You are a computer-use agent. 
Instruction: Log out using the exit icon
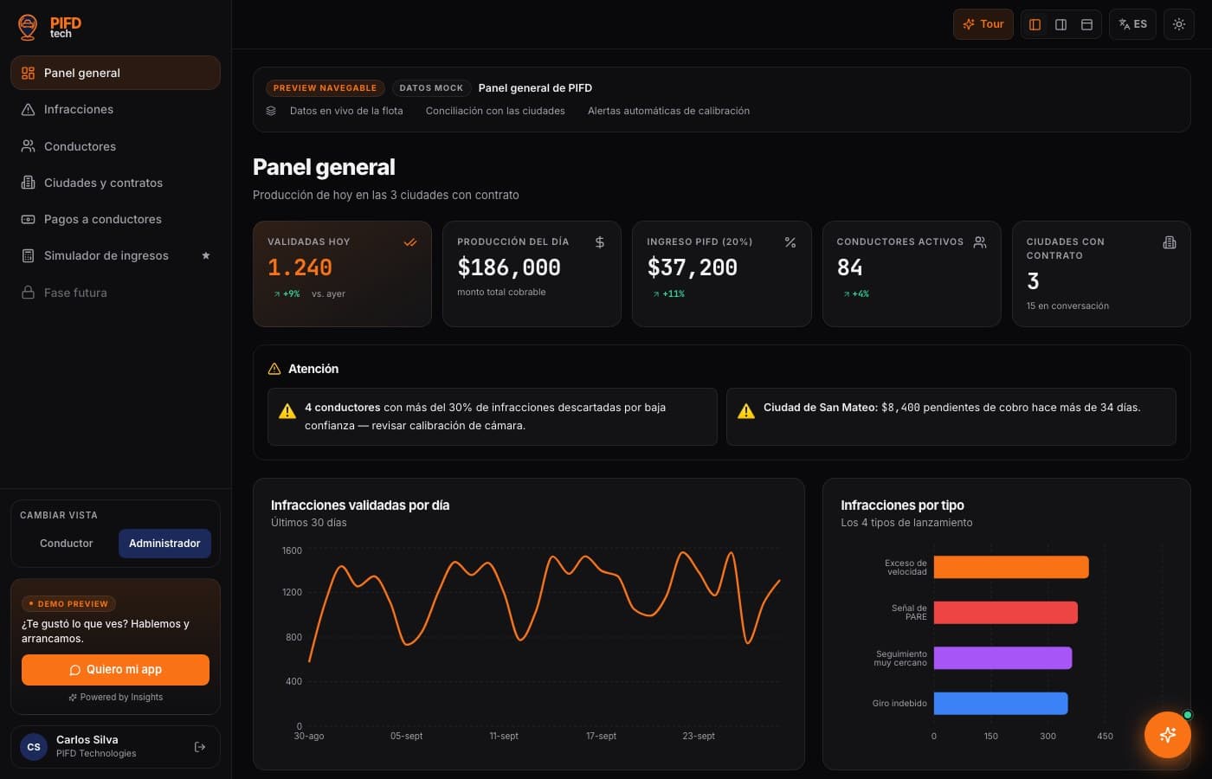click(200, 747)
